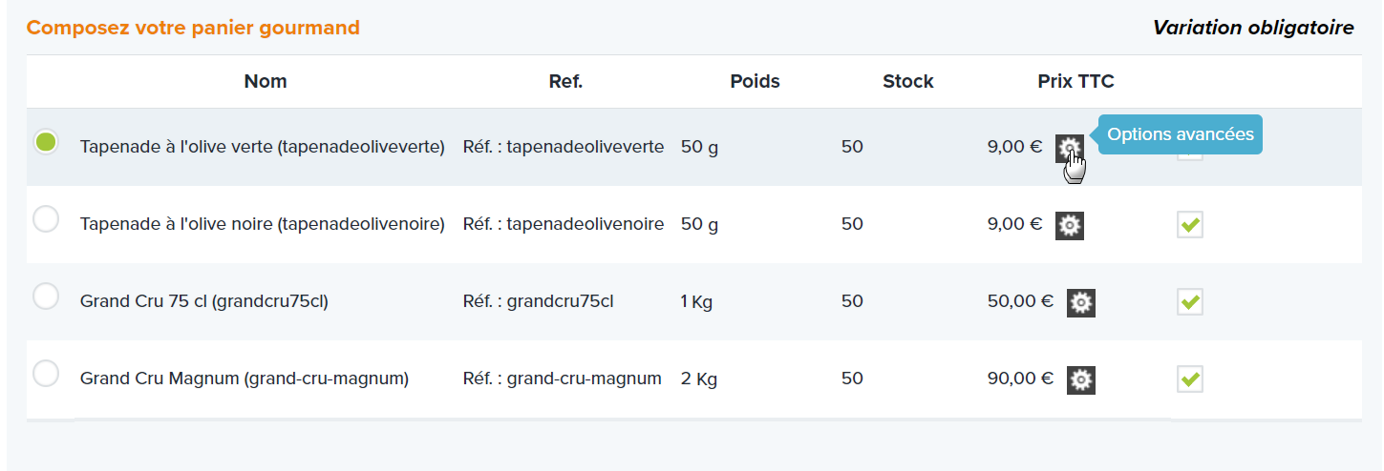Viewport: 1384px width, 471px height.
Task: Uncheck the checkbox for Grand Cru 75 cl
Action: click(x=1190, y=302)
